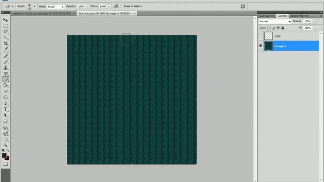Select the Dodge tool

(6, 97)
